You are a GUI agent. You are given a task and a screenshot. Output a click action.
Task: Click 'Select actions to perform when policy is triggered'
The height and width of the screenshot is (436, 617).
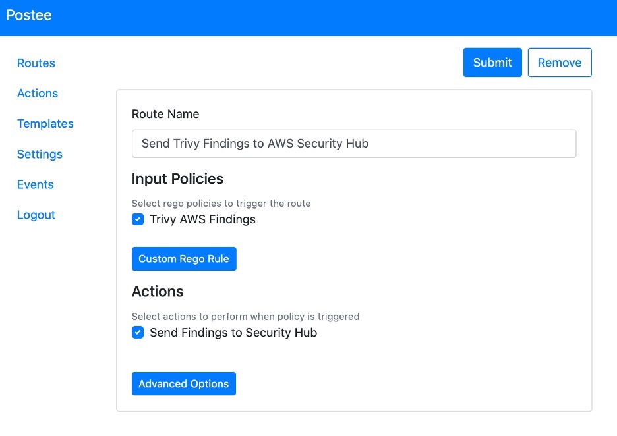245,317
